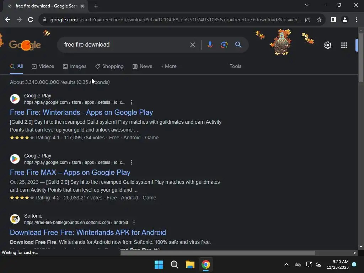Open Google quick settings gear
Screen dimensions: 364x273
[327, 45]
